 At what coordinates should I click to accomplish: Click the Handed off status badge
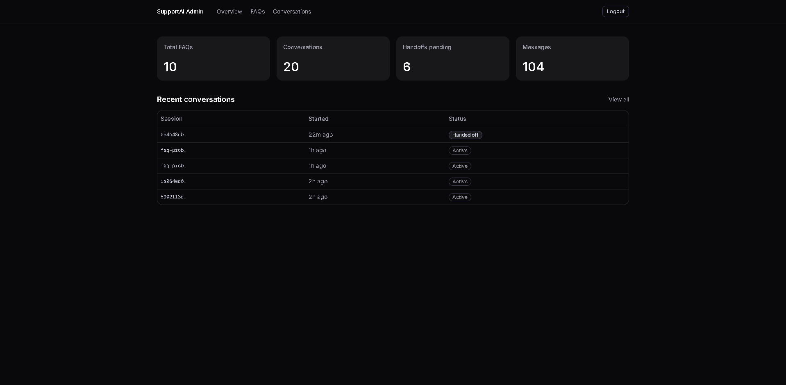465,135
